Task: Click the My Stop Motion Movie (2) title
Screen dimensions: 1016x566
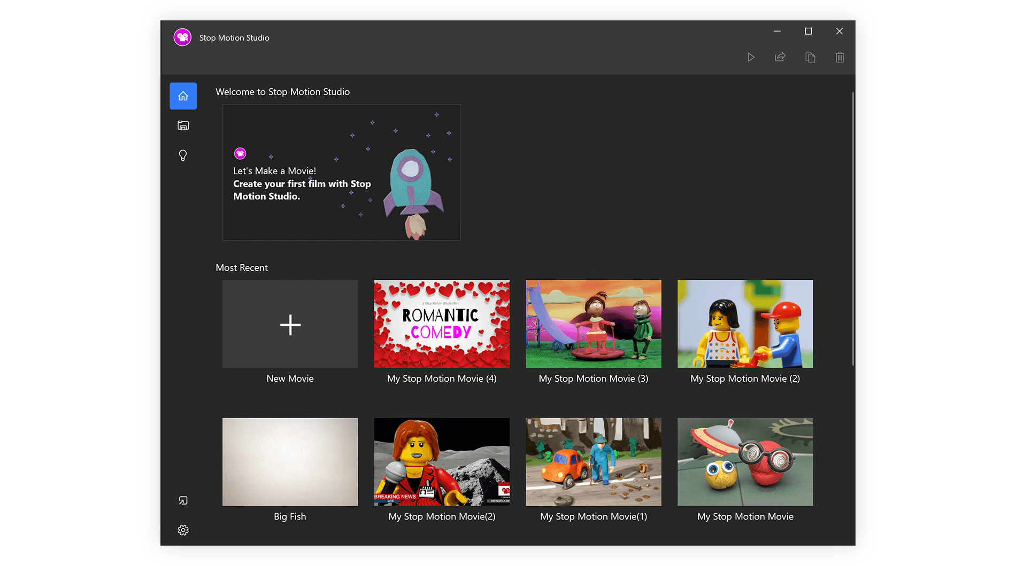Action: click(x=745, y=379)
